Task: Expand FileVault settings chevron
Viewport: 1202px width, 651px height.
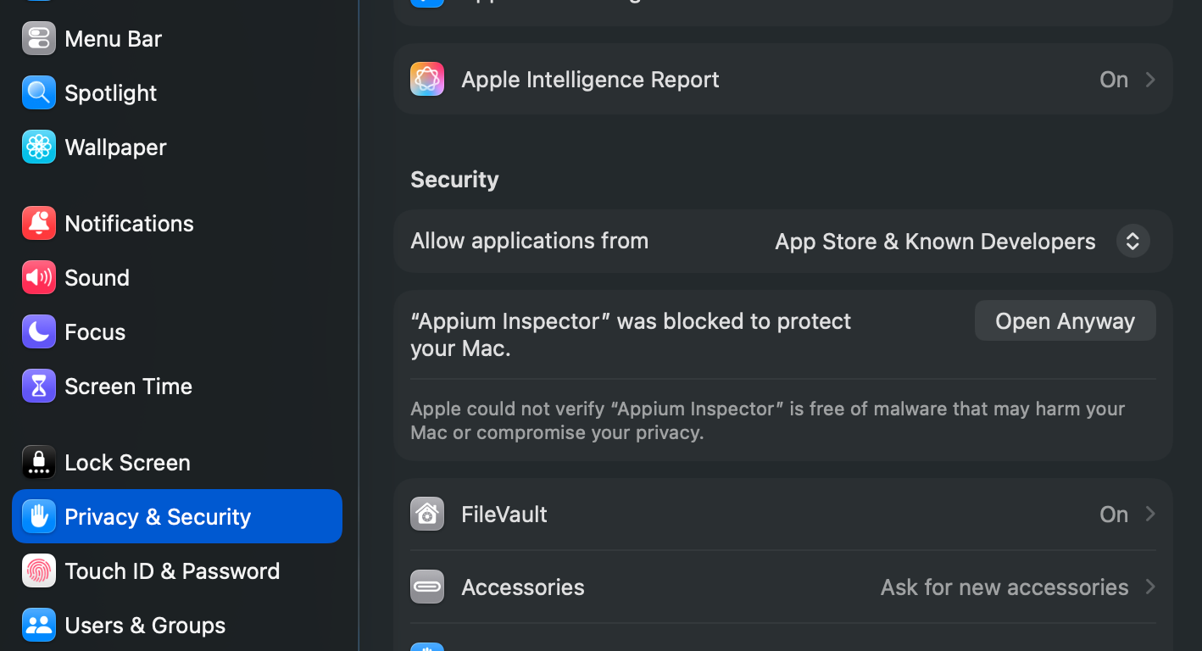Action: tap(1150, 515)
